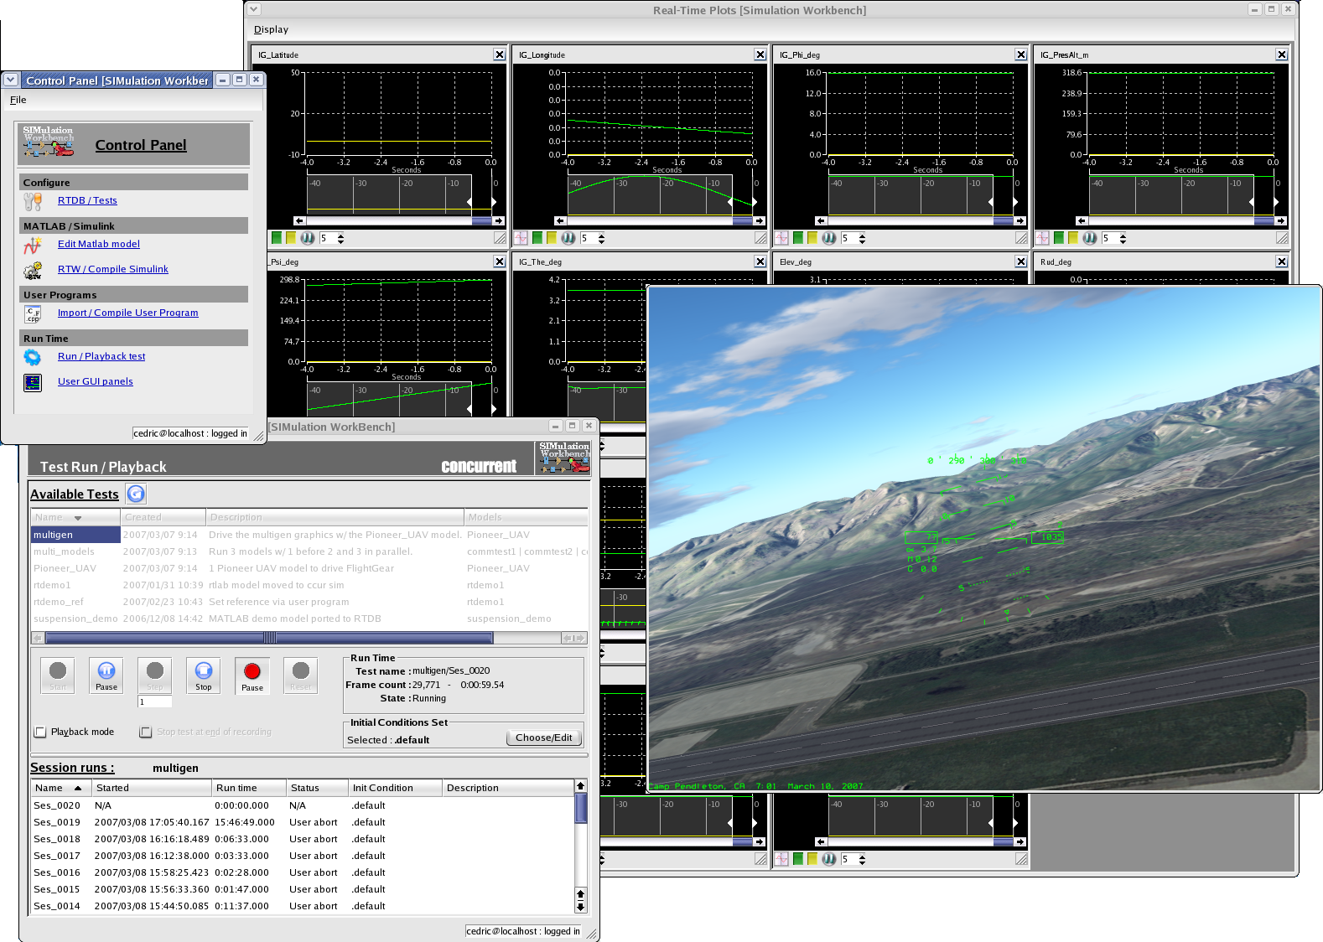Click the Status column header in Session runs
The image size is (1323, 942).
click(317, 788)
